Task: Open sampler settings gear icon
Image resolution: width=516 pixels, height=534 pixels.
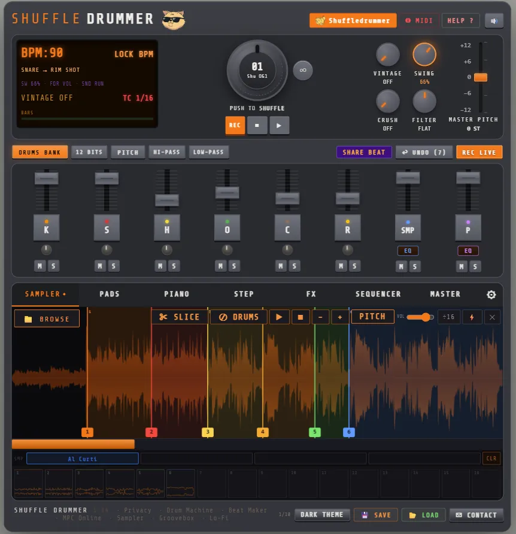Action: click(491, 295)
